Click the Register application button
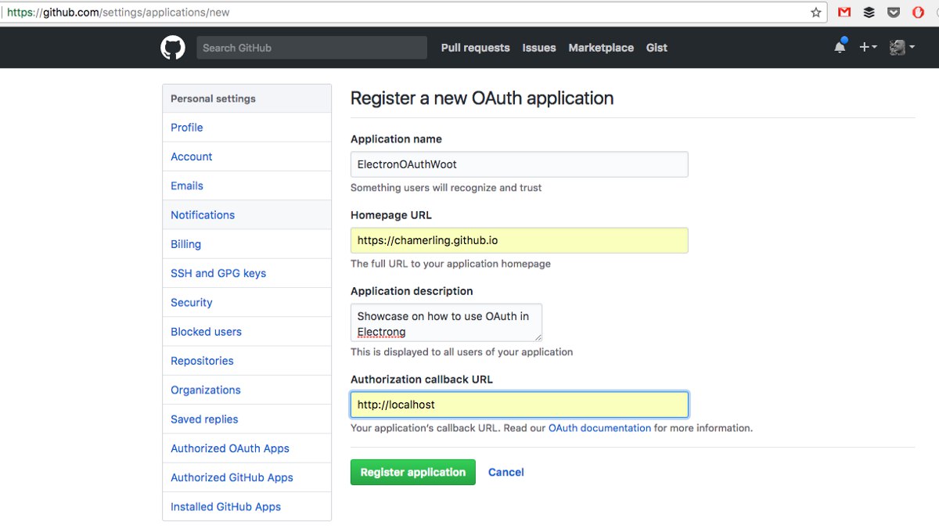The image size is (939, 529). pos(413,472)
